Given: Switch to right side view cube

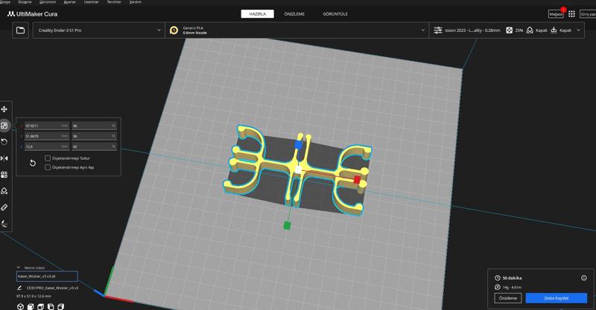Looking at the screenshot, I should 60,306.
